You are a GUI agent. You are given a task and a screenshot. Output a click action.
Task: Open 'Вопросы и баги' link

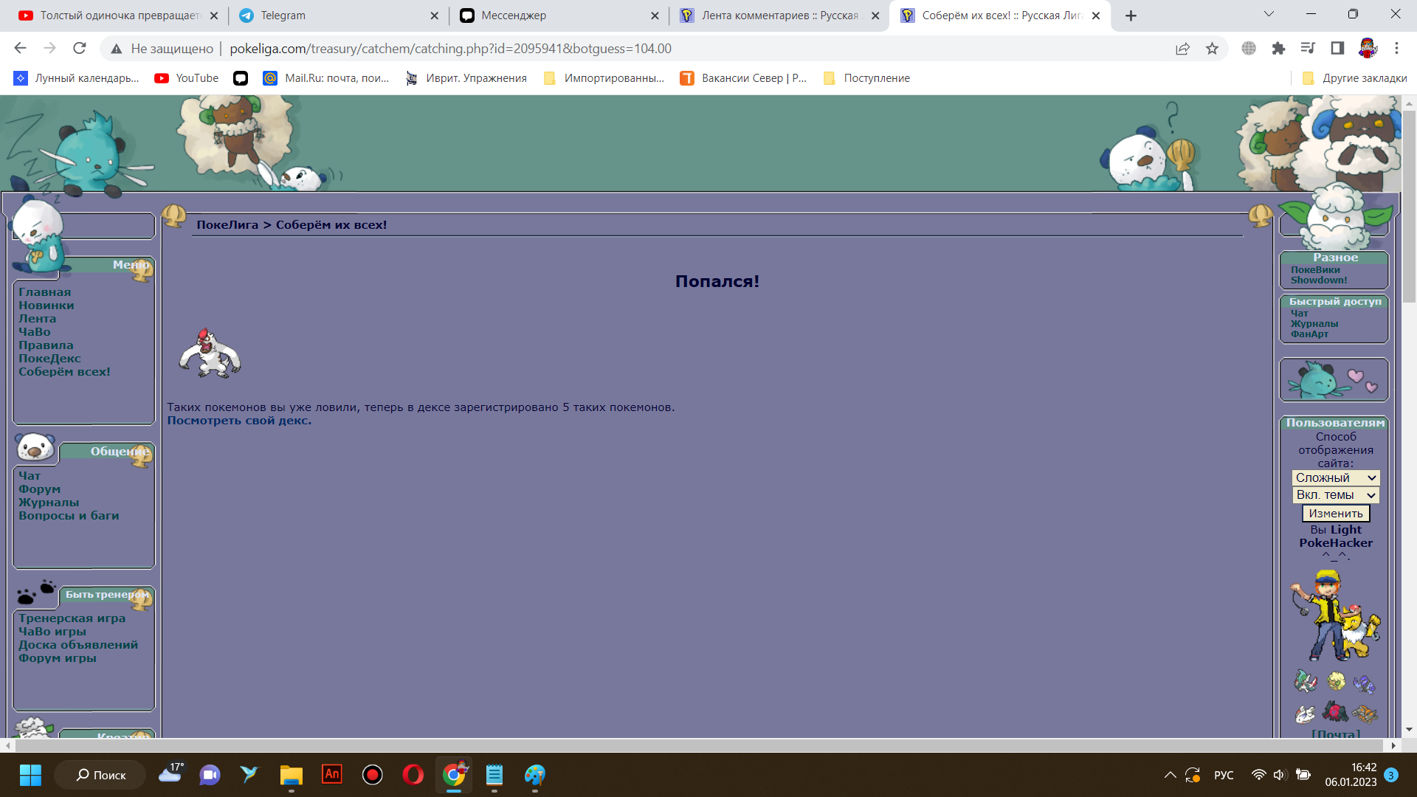pyautogui.click(x=69, y=516)
